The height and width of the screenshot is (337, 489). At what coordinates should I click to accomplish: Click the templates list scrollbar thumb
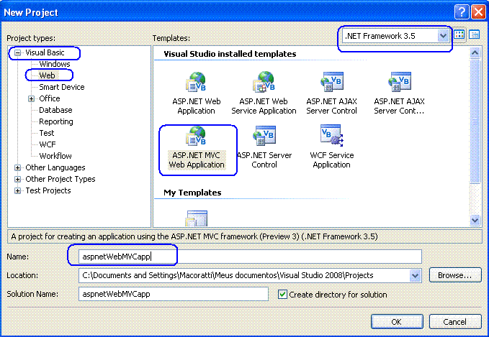pos(475,121)
